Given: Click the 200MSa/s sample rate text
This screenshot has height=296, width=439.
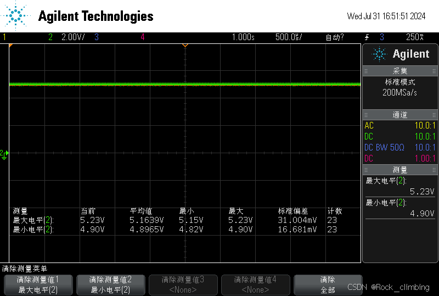Looking at the screenshot, I should point(400,92).
